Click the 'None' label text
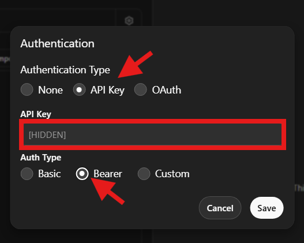 tap(50, 90)
